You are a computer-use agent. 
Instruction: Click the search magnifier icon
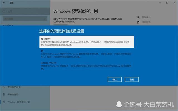[x=45, y=19]
